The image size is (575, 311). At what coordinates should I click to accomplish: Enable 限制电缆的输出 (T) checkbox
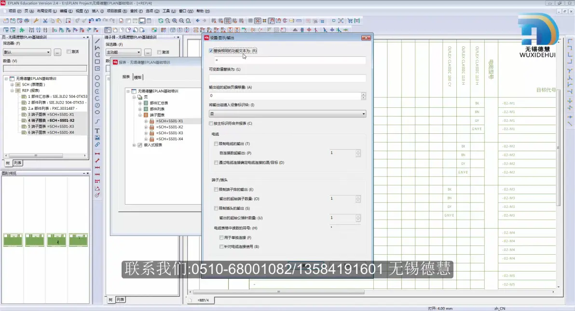click(x=216, y=144)
